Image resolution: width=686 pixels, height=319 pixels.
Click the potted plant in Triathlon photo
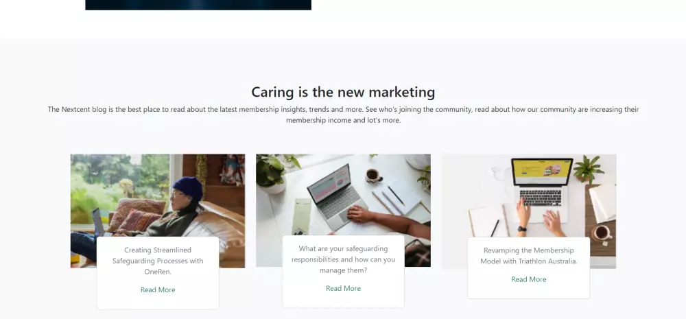[588, 167]
